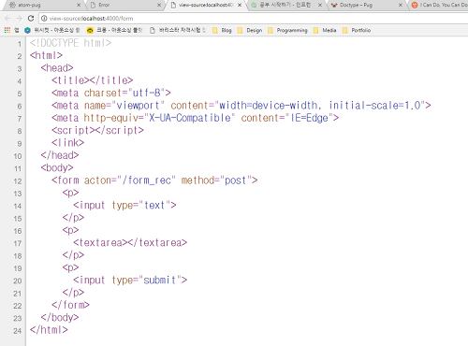Click the meta charset="utf-8" line
The width and height of the screenshot is (468, 346).
tap(111, 93)
